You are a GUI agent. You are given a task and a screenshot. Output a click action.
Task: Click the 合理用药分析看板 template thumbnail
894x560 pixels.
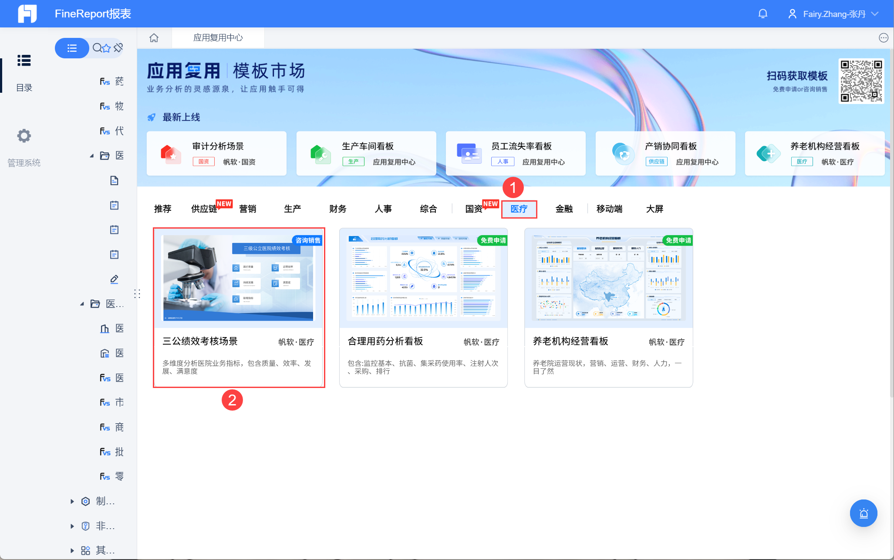click(423, 279)
